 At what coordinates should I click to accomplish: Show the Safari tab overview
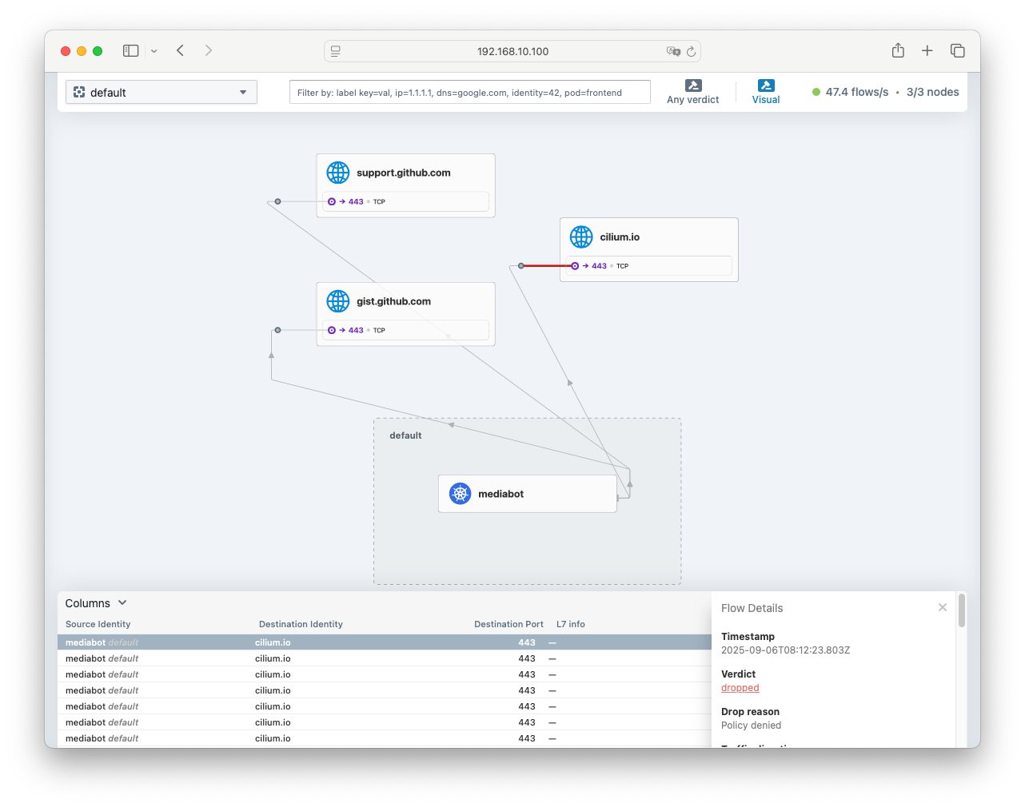957,50
